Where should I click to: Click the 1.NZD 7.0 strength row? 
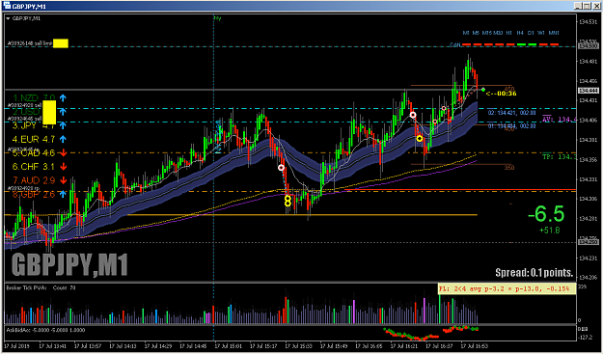click(x=35, y=98)
